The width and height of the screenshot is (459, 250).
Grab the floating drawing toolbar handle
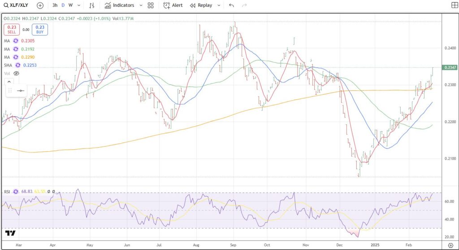click(10, 90)
